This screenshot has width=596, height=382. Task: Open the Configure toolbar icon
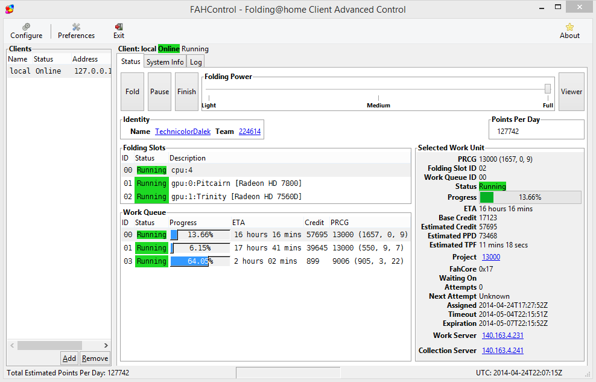[x=26, y=31]
